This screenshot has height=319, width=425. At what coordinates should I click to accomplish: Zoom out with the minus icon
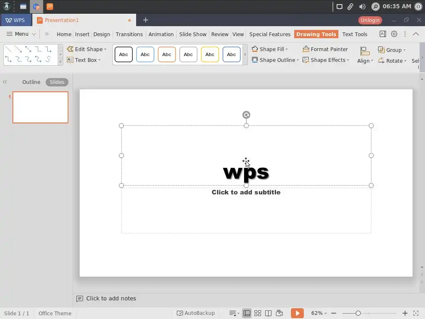coord(334,313)
